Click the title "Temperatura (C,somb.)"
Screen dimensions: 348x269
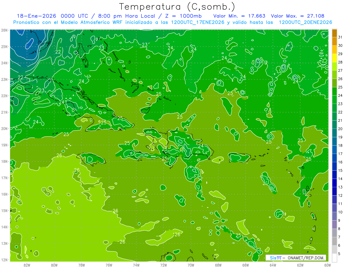pos(177,7)
